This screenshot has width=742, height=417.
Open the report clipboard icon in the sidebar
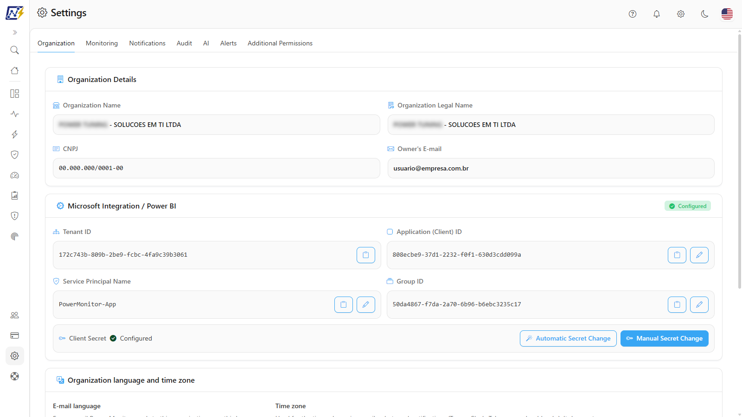coord(15,196)
